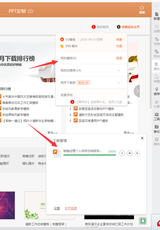Click PPT icon beside 创意圣诞活动策划PPT模版
This screenshot has height=230, width=160.
tap(76, 109)
